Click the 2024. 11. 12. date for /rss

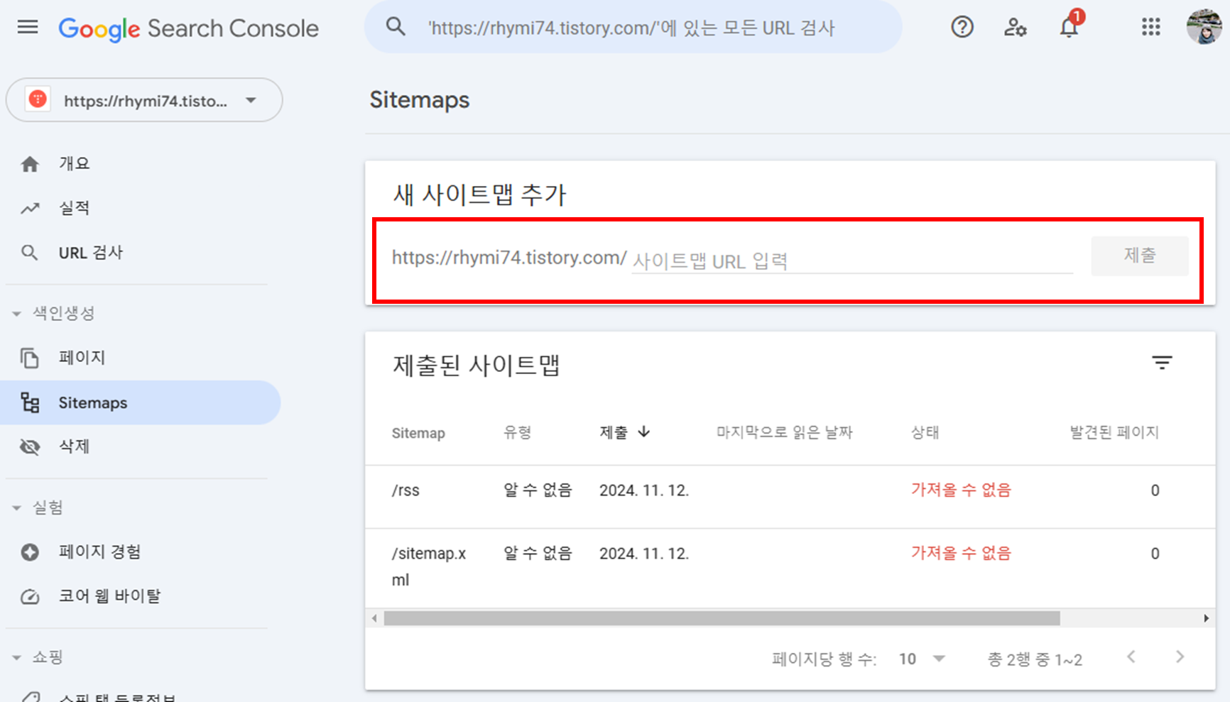tap(644, 490)
